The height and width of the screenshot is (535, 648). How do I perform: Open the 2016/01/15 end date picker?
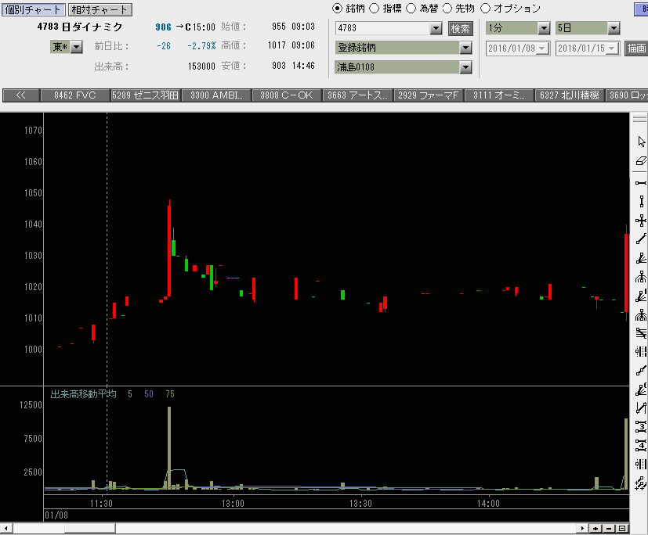(x=613, y=48)
